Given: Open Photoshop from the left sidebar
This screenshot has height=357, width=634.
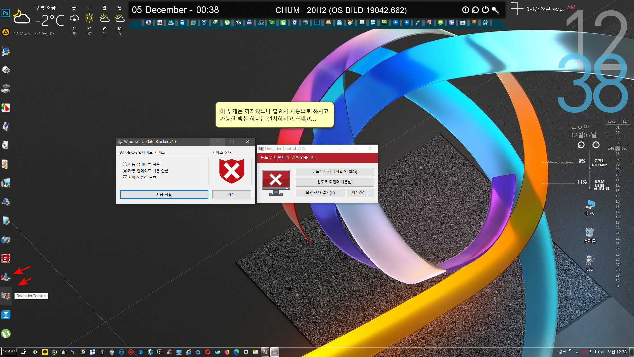Looking at the screenshot, I should pyautogui.click(x=6, y=13).
